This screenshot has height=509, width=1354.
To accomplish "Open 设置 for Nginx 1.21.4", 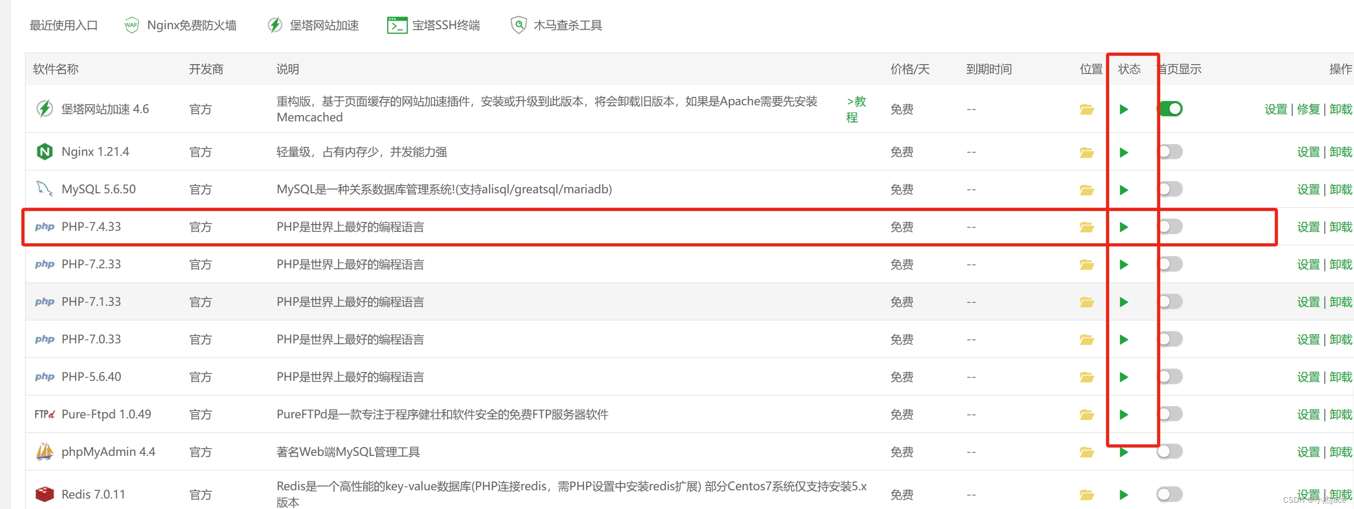I will tap(1308, 153).
